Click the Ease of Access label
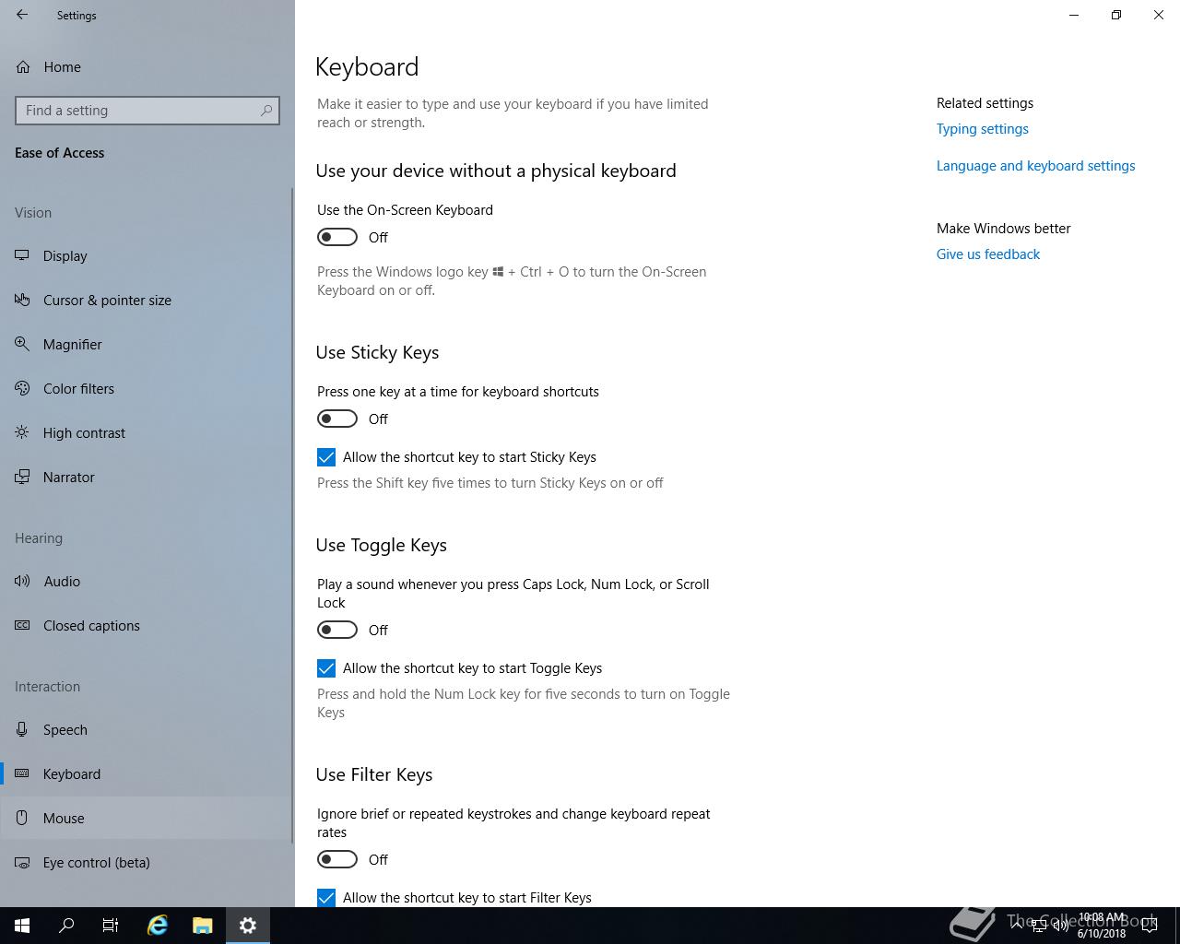Screen dimensions: 1180x944 pyautogui.click(x=59, y=153)
